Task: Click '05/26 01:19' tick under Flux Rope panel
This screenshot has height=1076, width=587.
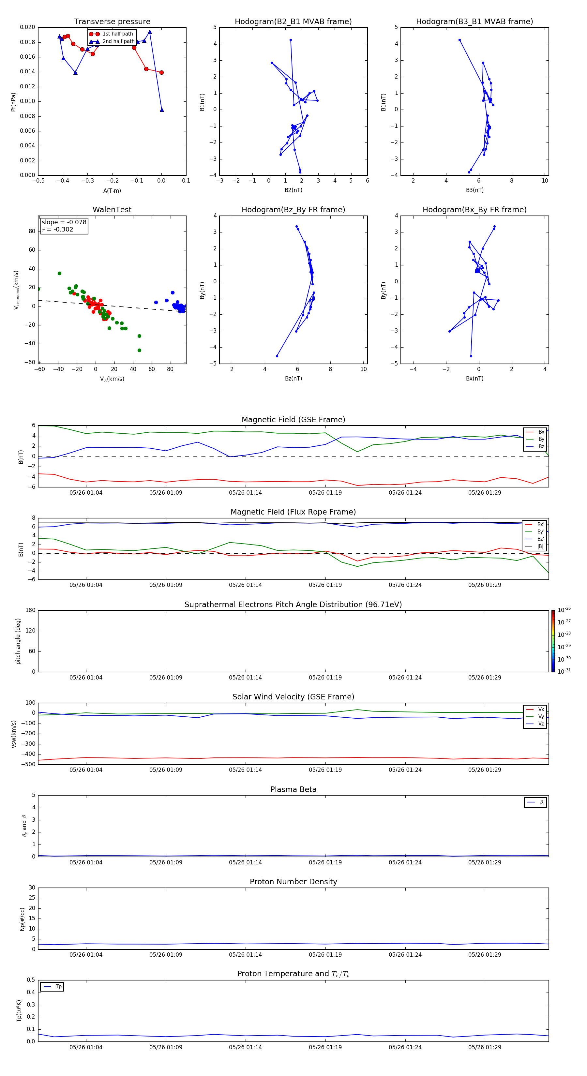Action: (x=325, y=585)
